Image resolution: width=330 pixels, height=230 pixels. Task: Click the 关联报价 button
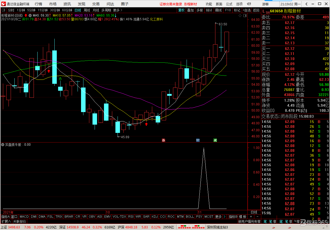tap(20, 221)
